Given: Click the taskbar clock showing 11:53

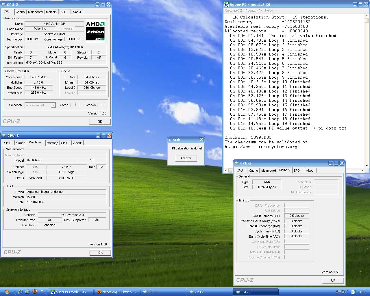Looking at the screenshot, I should (362, 292).
